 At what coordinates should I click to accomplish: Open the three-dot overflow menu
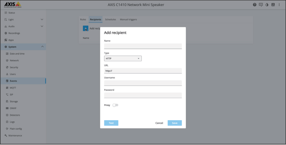click(x=279, y=5)
